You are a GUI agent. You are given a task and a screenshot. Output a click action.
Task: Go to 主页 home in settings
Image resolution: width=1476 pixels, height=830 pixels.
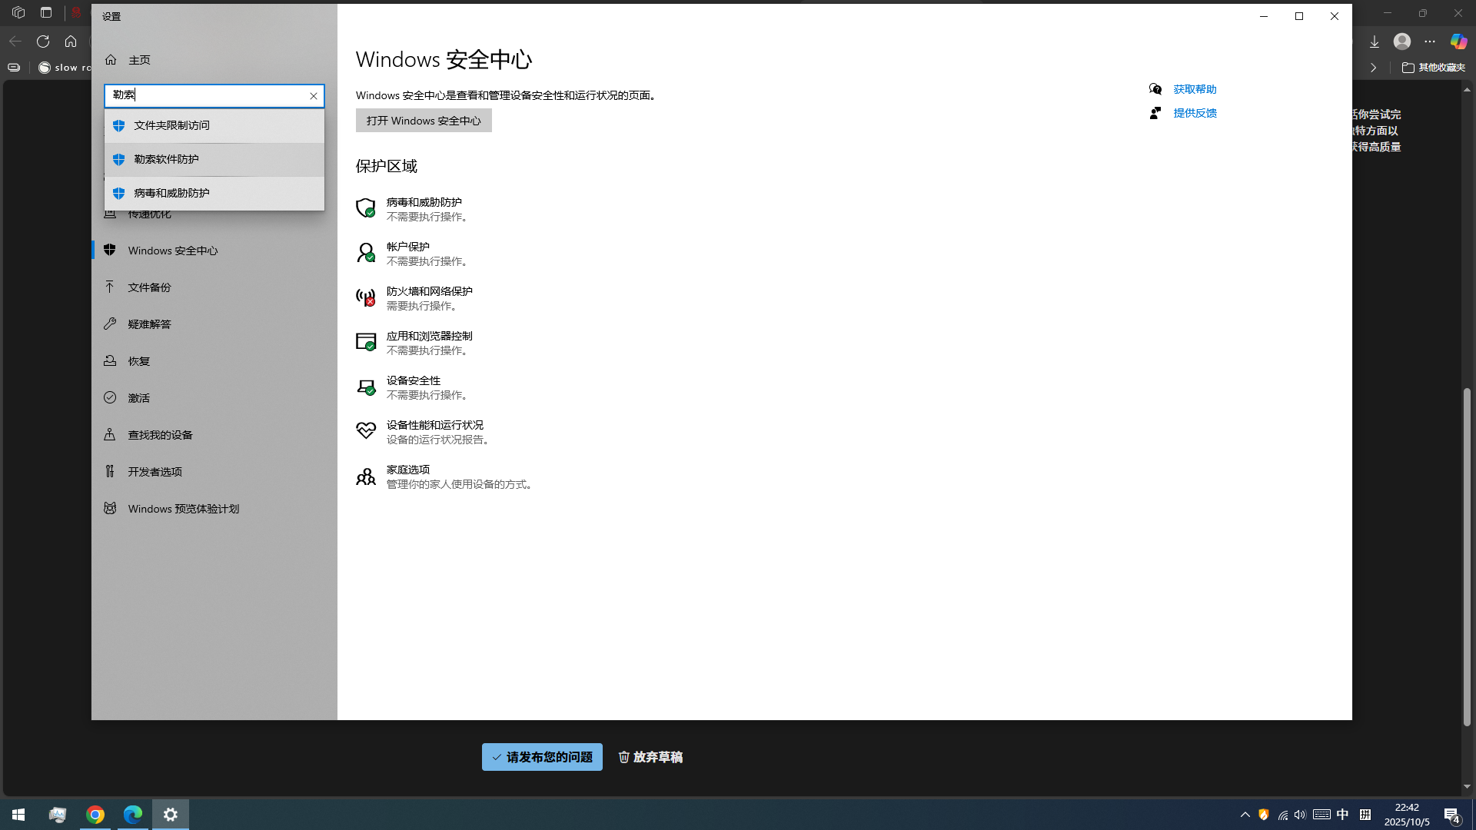click(x=138, y=60)
